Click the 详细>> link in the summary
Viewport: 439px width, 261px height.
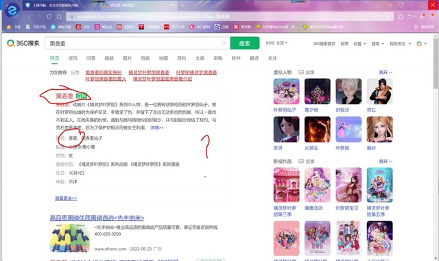coord(157,127)
